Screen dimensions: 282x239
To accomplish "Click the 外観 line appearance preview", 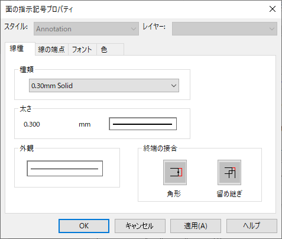I will click(x=65, y=169).
